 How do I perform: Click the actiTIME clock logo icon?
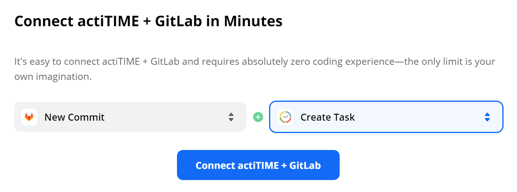click(x=285, y=117)
